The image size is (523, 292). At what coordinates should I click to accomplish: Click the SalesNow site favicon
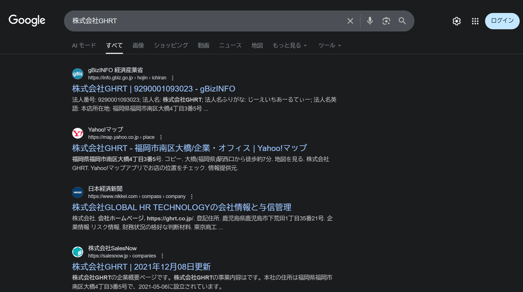click(78, 252)
